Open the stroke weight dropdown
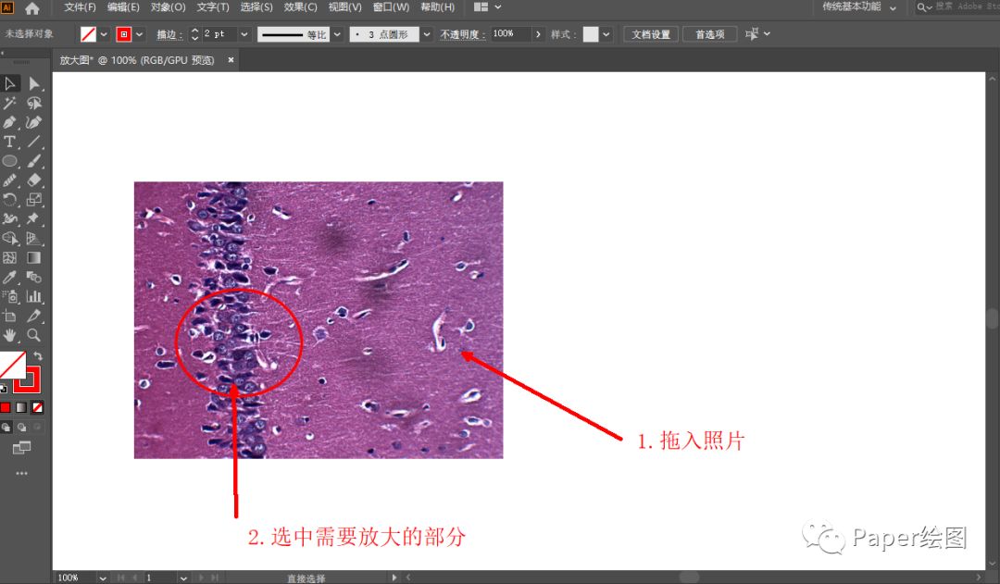The width and height of the screenshot is (1000, 584). coord(244,33)
